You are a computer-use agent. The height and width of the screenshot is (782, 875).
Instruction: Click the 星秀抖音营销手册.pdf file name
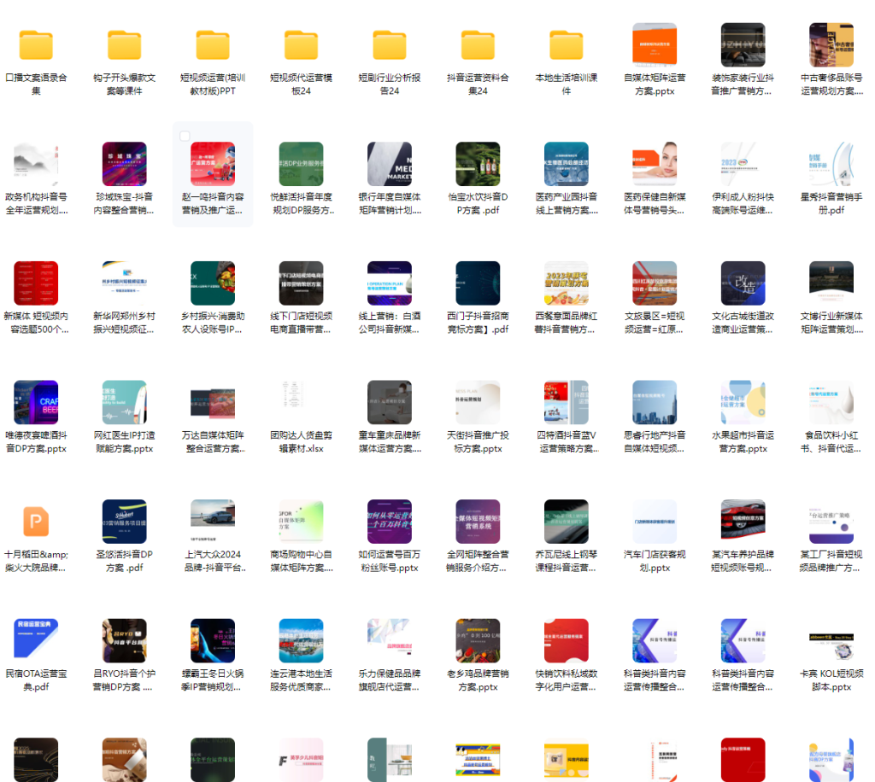tap(831, 203)
